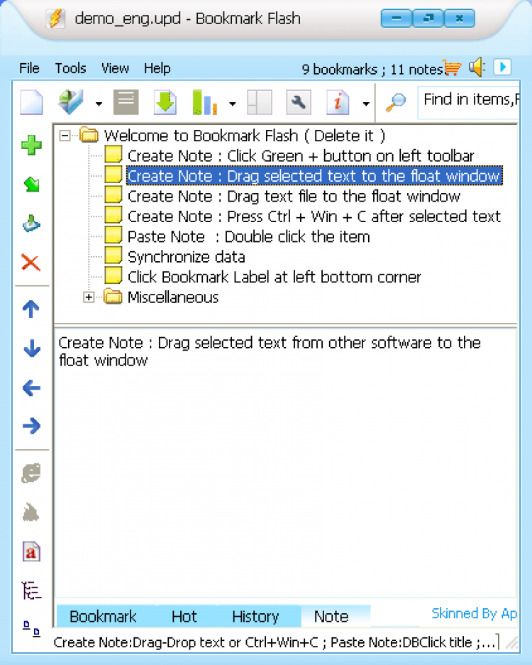The width and height of the screenshot is (532, 665).
Task: Open the Help menu
Action: (157, 68)
